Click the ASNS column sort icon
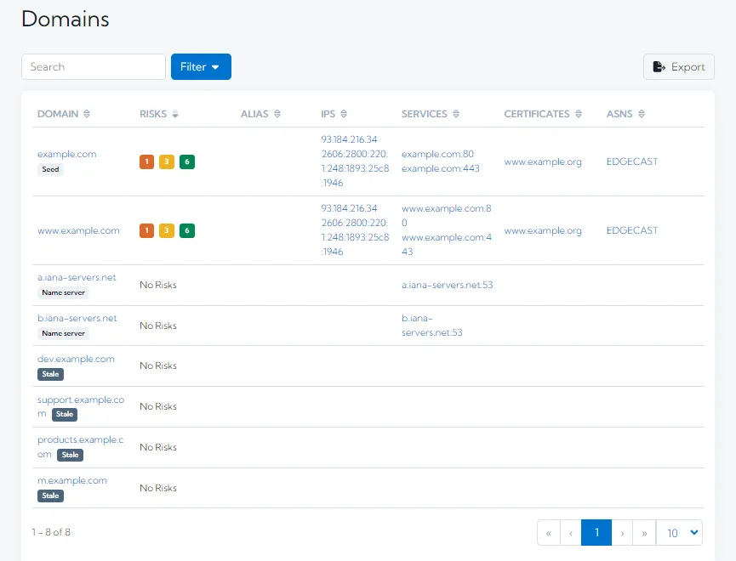Screen dimensions: 736x561 (x=642, y=114)
